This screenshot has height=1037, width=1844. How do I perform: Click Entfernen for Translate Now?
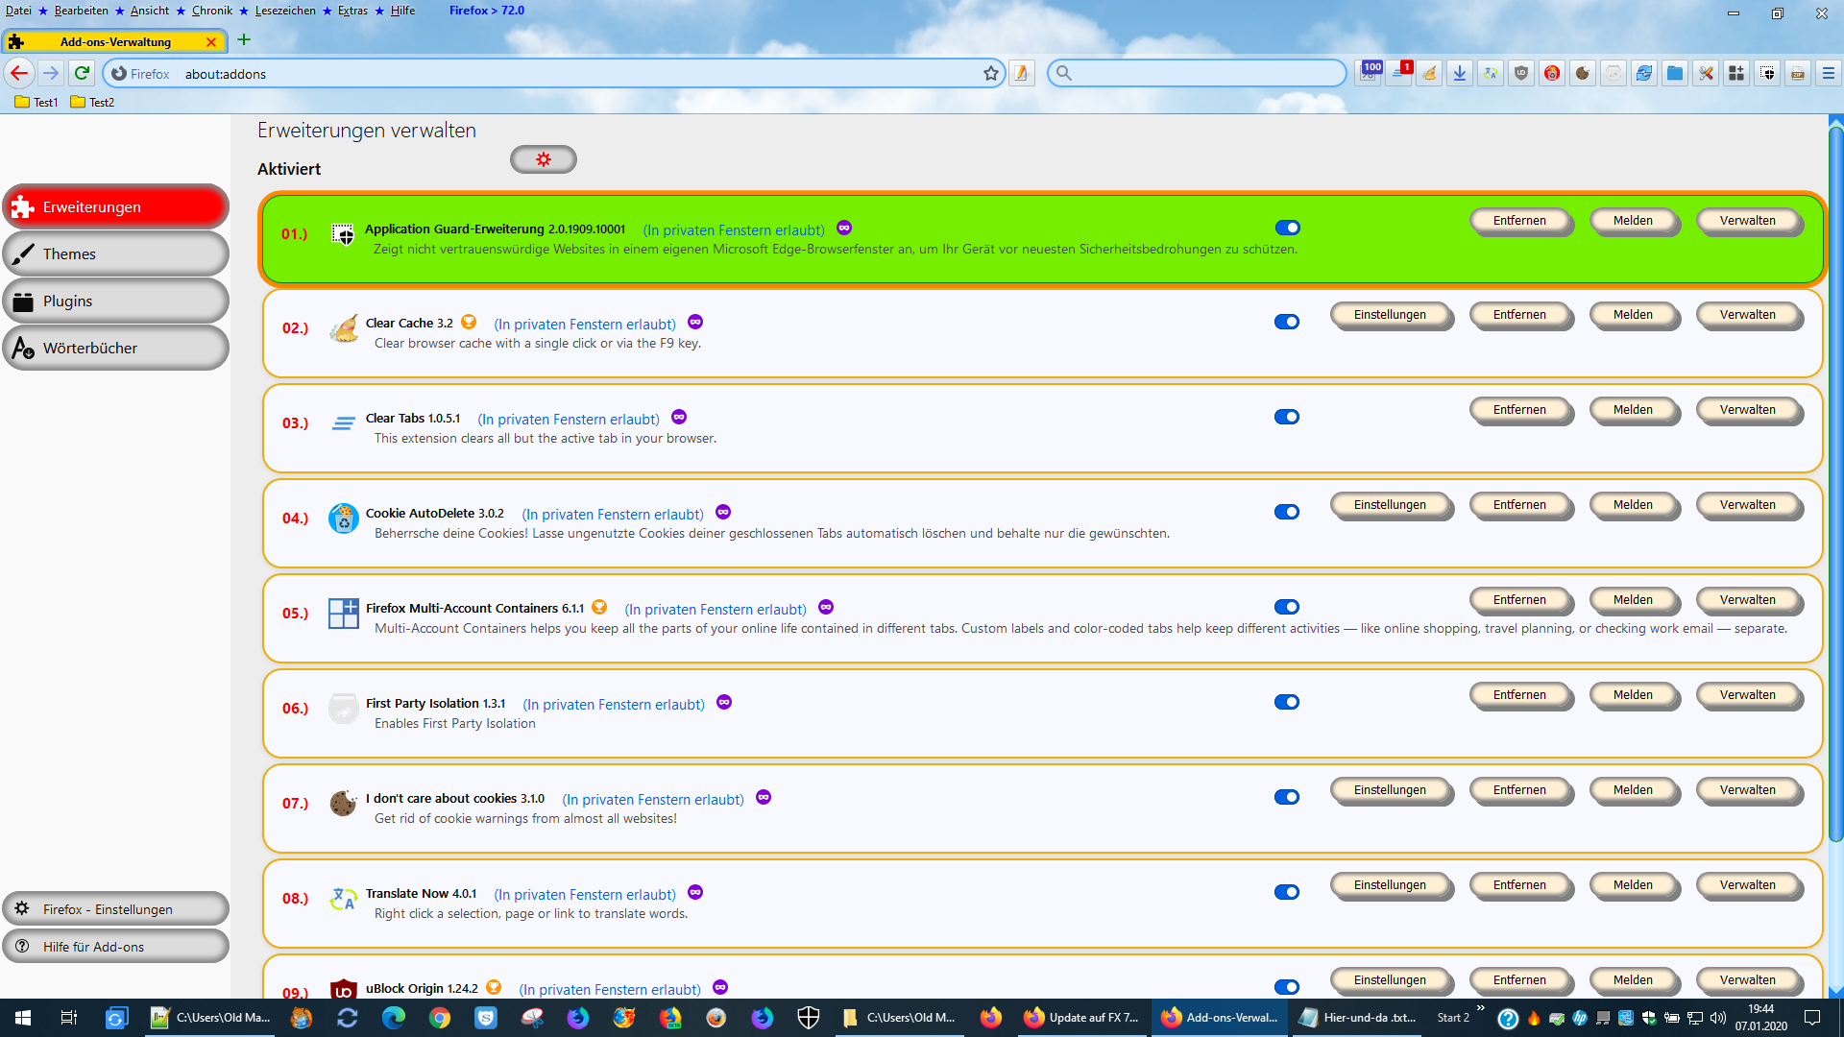(x=1519, y=885)
